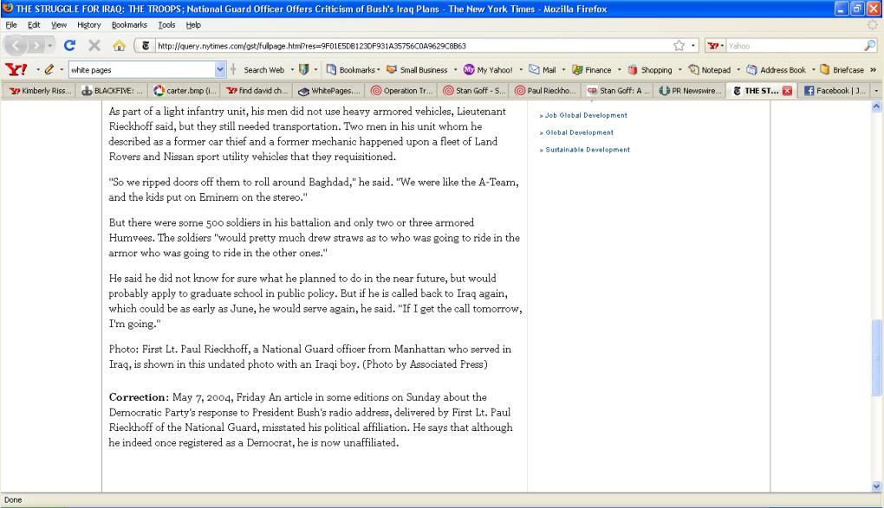This screenshot has height=508, width=884.
Task: Open Finance in the Yahoo toolbar
Action: pos(595,70)
